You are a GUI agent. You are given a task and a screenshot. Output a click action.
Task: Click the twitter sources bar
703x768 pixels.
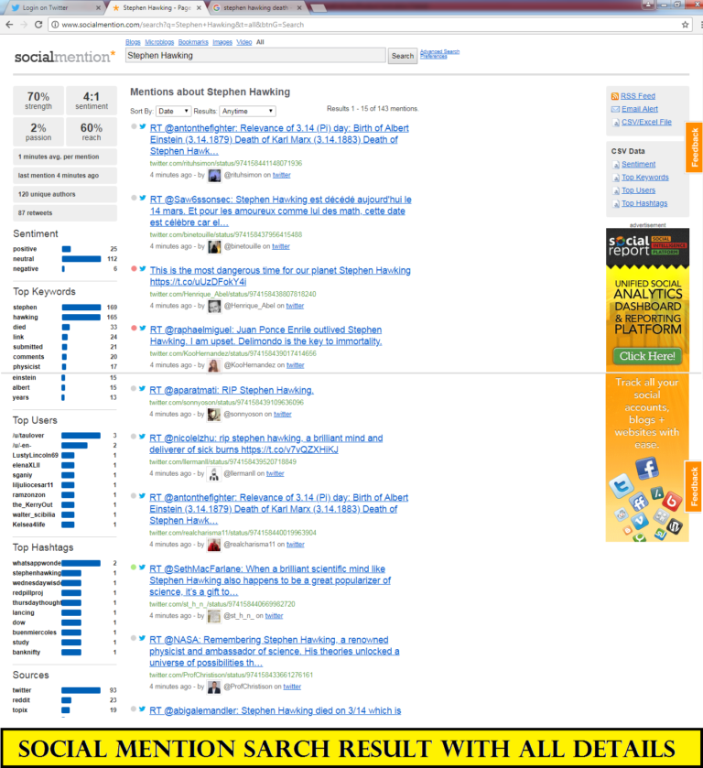pyautogui.click(x=81, y=690)
